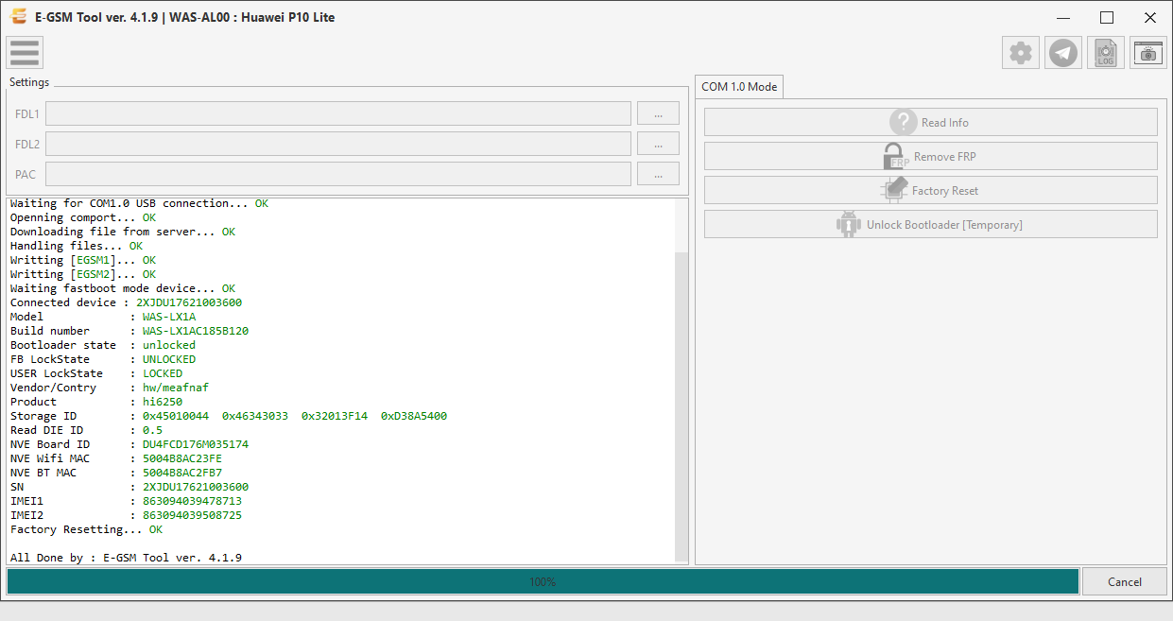Click the SN value 2XJDU17621003600
Image resolution: width=1173 pixels, height=621 pixels.
point(196,487)
